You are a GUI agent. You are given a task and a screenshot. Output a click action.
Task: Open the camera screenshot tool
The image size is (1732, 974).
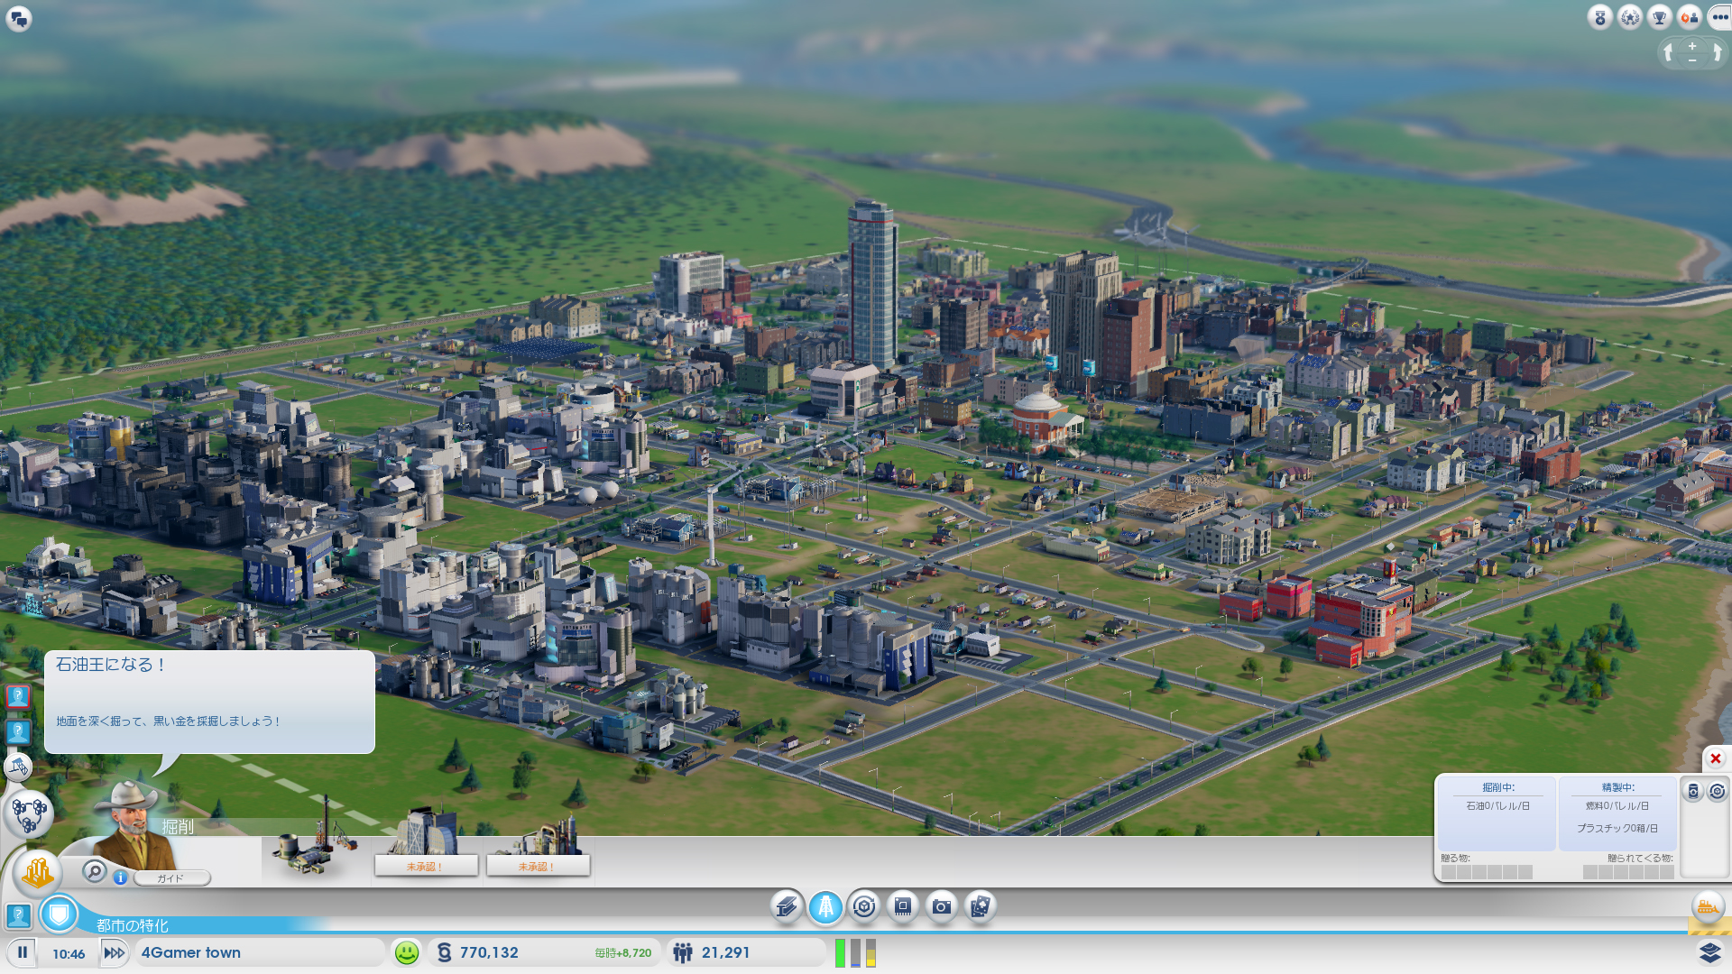941,906
